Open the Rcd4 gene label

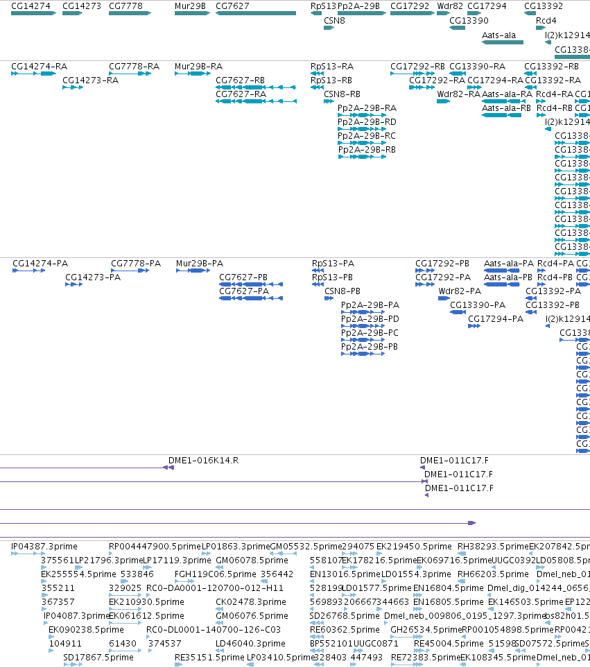(x=546, y=20)
